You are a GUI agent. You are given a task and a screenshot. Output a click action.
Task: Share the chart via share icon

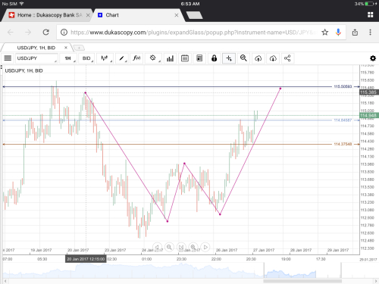click(287, 58)
